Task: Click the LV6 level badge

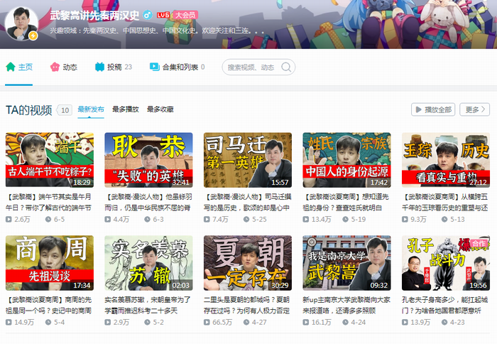Action: (163, 14)
